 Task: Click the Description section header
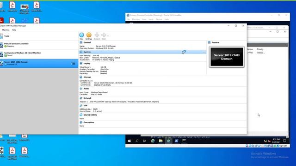(89, 122)
